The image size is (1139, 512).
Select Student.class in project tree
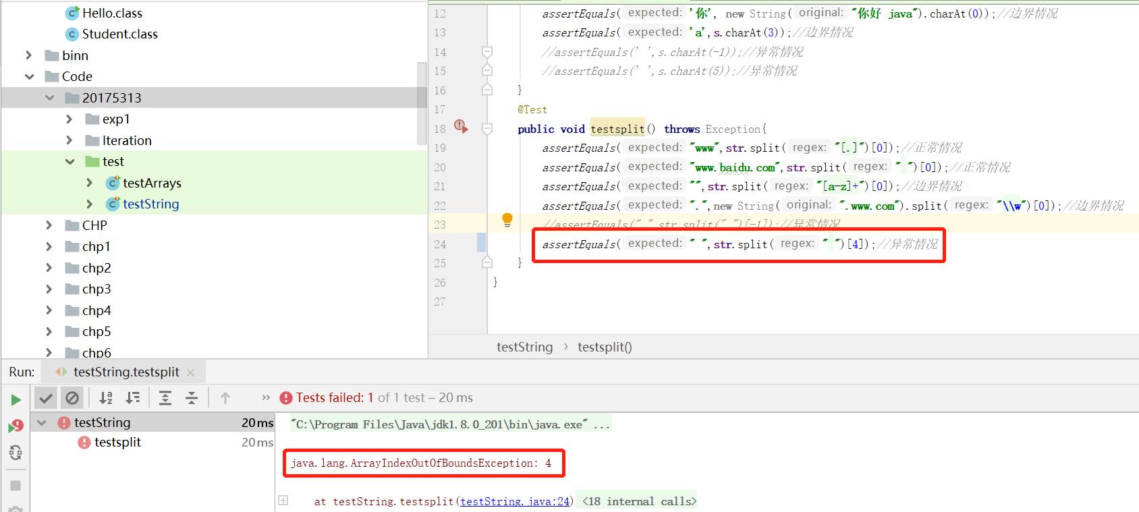(x=119, y=34)
